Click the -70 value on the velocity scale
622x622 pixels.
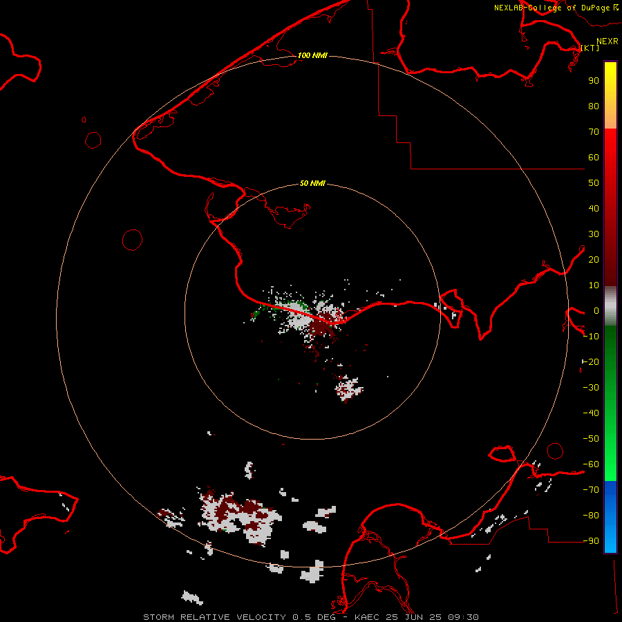click(x=591, y=490)
